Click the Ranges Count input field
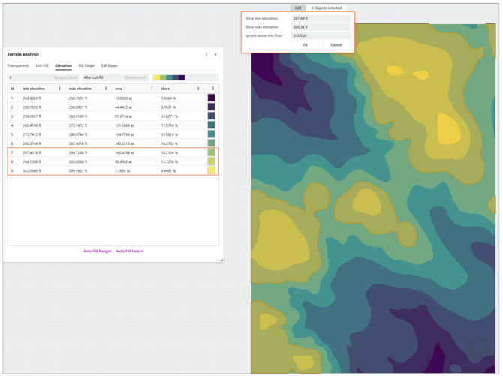 pyautogui.click(x=44, y=77)
